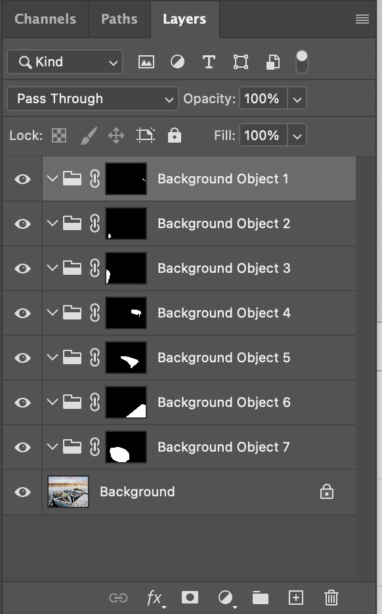Viewport: 382px width, 614px height.
Task: Toggle visibility of Background layer
Action: [x=23, y=492]
